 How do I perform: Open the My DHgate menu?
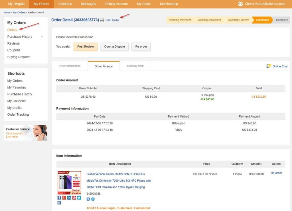[16, 4]
